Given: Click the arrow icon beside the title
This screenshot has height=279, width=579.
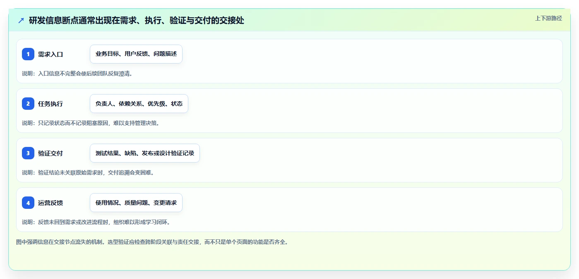Looking at the screenshot, I should tap(21, 20).
